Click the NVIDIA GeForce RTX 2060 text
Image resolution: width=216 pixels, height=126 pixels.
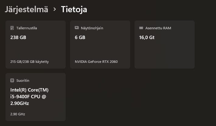click(96, 62)
